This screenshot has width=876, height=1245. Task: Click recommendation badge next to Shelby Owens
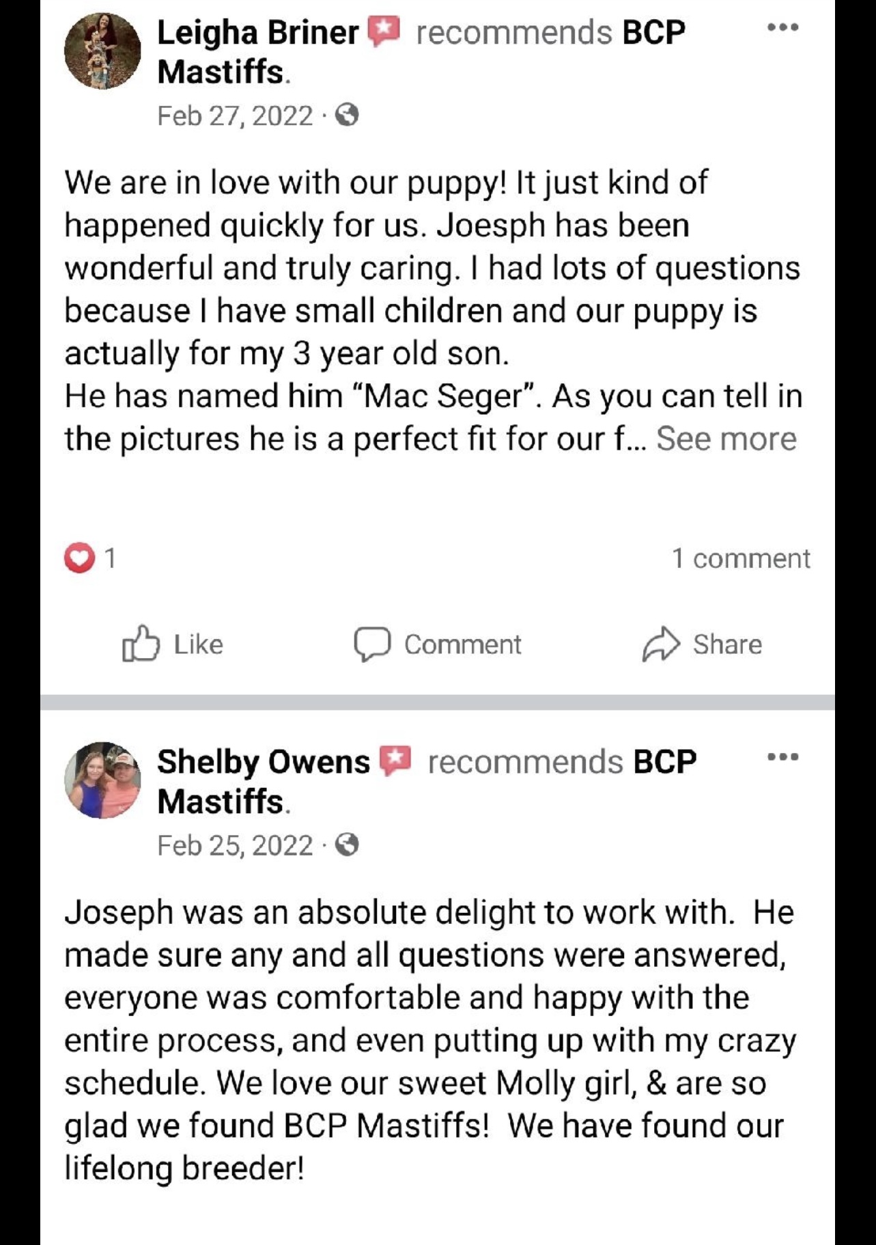[395, 761]
